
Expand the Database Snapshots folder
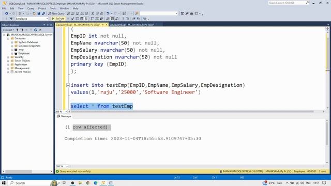click(x=12, y=46)
